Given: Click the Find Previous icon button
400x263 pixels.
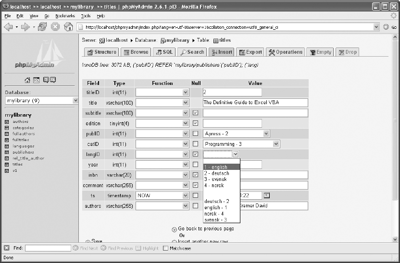Looking at the screenshot, I should click(103, 248).
